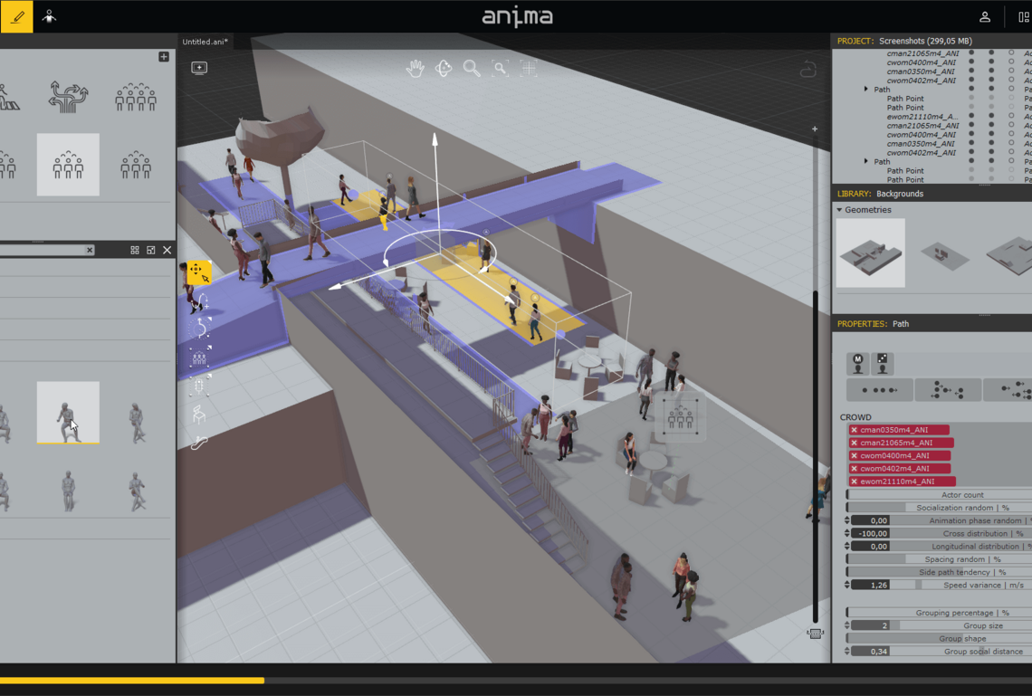Select the path drawing tool in the left toolbar

200,300
